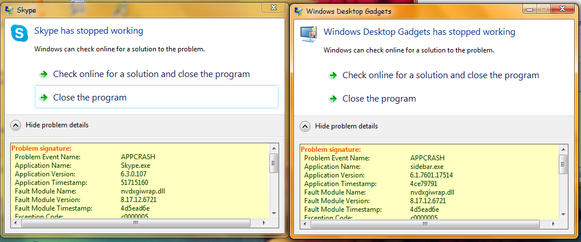Click left scroll arrow in Gadgets details

pos(304,224)
